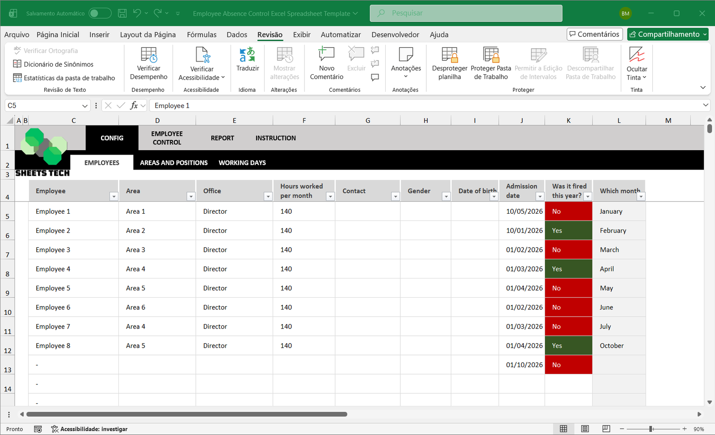Image resolution: width=715 pixels, height=435 pixels.
Task: Open Office column filter dropdown
Action: coord(268,197)
